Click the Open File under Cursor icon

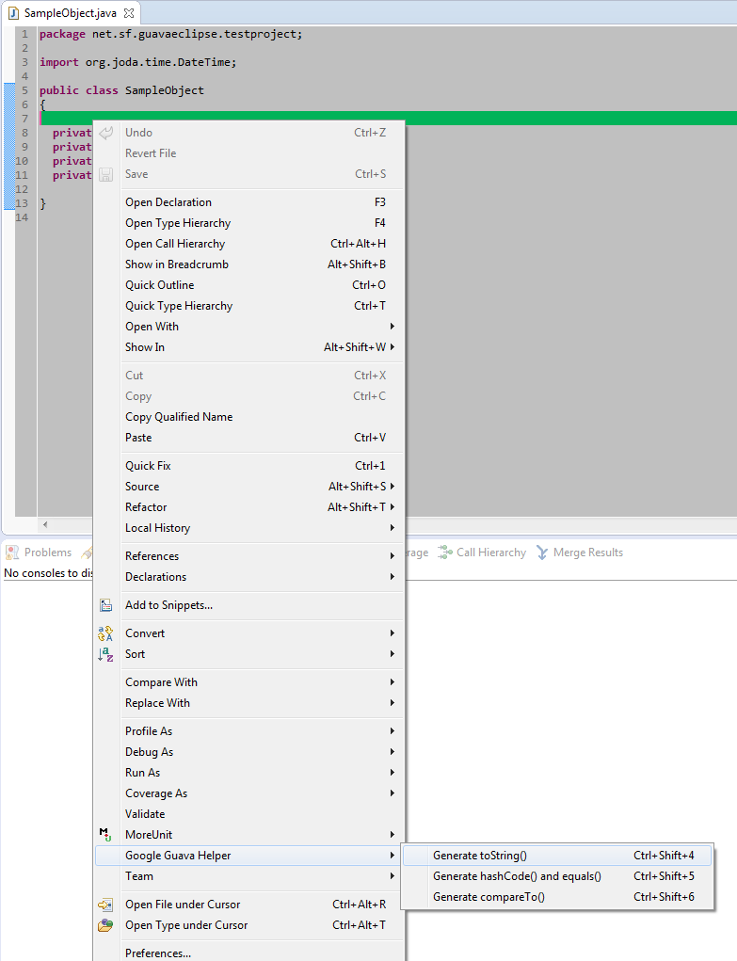(x=105, y=905)
